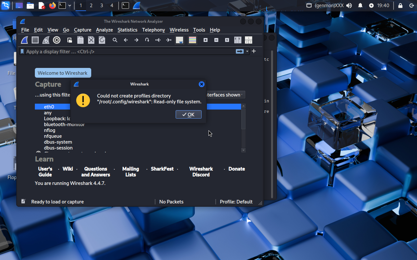This screenshot has width=417, height=260.
Task: Add a display filter button with plus
Action: [254, 51]
